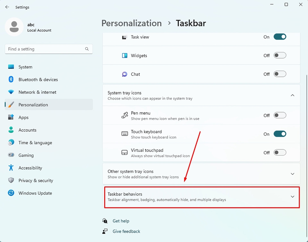Screen dimensions: 308x242
Task: Select the Get help icon
Action: pos(105,221)
